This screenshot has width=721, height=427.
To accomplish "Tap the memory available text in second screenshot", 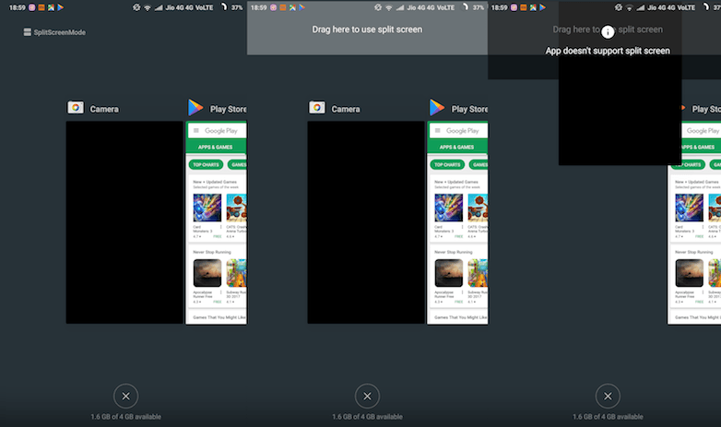I will [367, 417].
